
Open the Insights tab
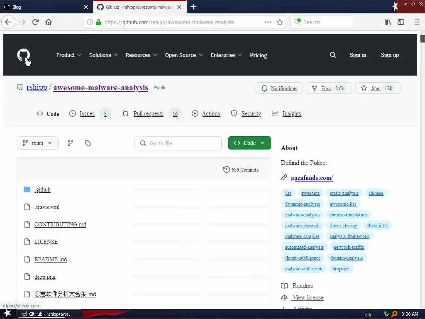click(286, 114)
